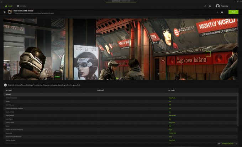Dismiss the Send Feedback bar
Screen dimensions: 242x147
point(237,143)
